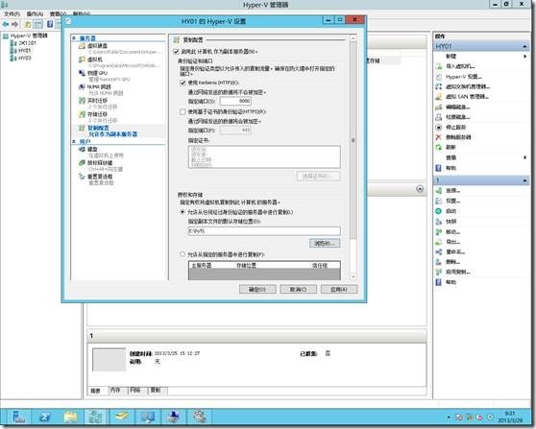Open the 存储迁移 settings item

click(x=97, y=114)
